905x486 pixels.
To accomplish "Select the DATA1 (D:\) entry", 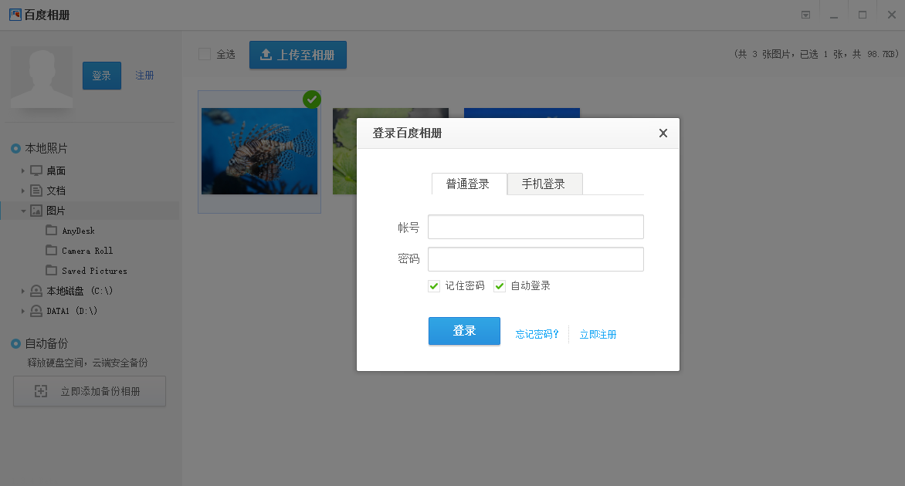I will click(72, 311).
